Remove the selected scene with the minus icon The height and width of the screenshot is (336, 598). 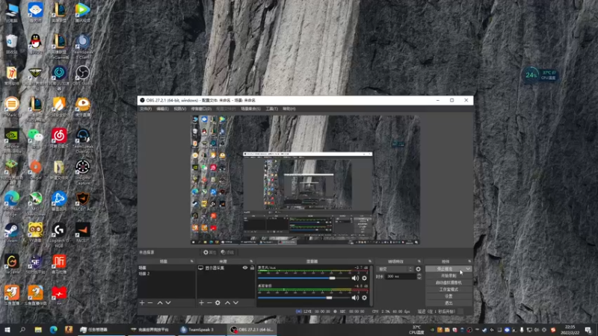click(150, 302)
